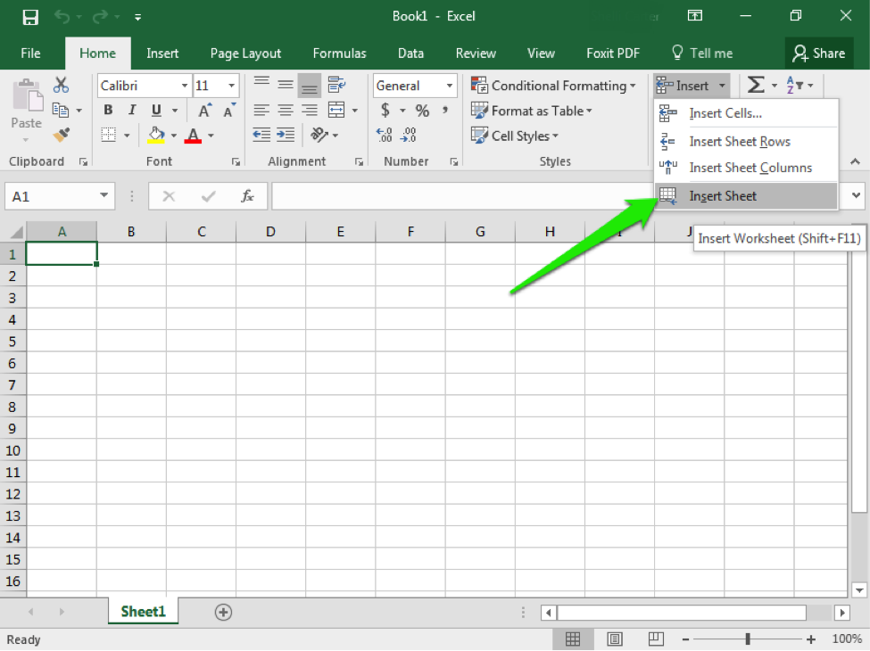Screen dimensions: 870x651
Task: Open the Format Painter
Action: [x=60, y=135]
